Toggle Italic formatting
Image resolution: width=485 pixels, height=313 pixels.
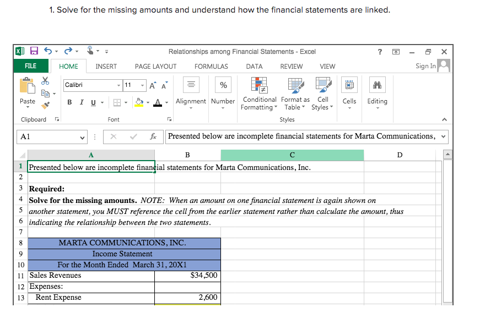82,102
